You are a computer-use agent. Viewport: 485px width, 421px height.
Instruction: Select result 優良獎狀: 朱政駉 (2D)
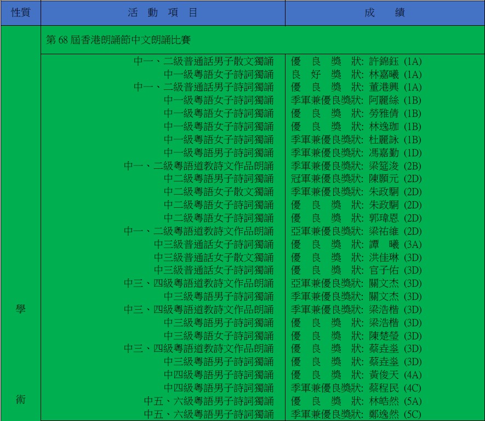click(356, 205)
